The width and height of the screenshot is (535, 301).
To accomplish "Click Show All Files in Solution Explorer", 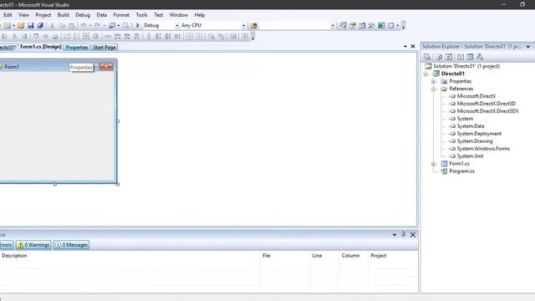I will click(439, 57).
